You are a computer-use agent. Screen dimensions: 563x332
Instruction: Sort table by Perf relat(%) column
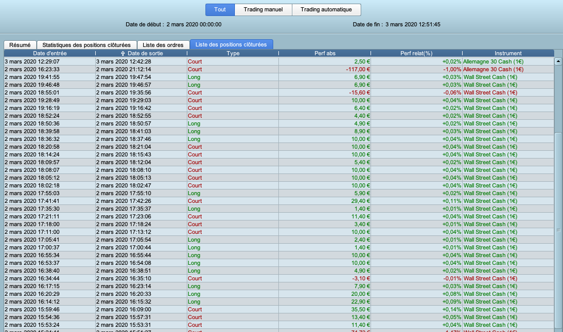[417, 53]
